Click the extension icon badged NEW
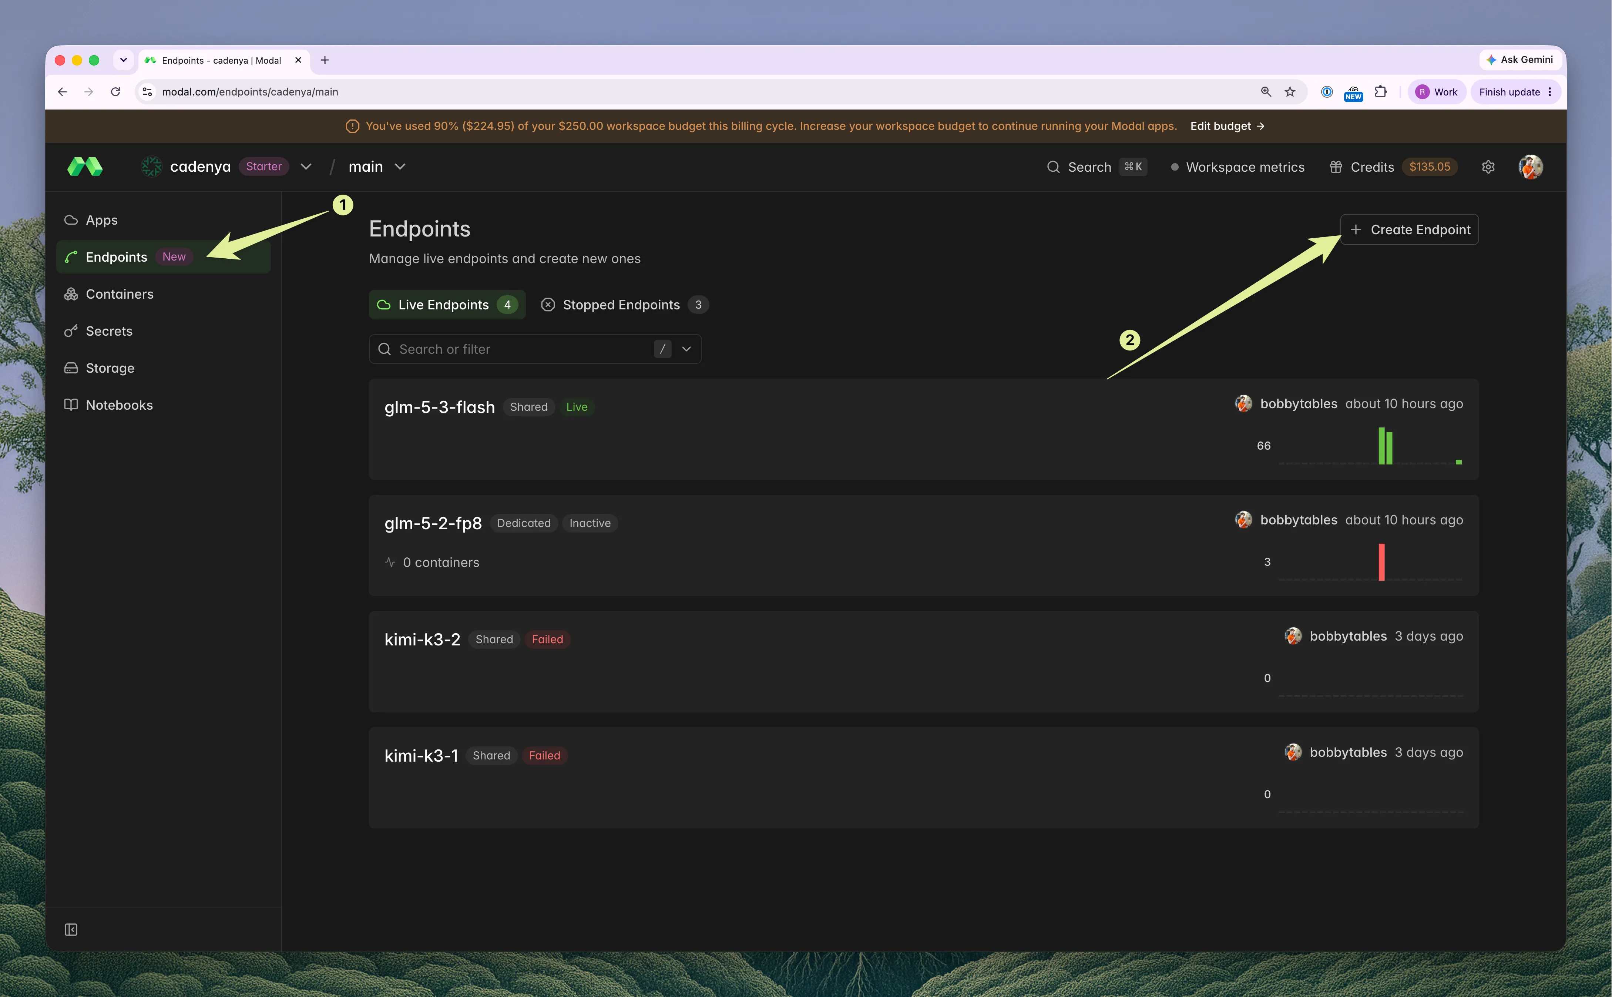The height and width of the screenshot is (997, 1612). click(1354, 93)
